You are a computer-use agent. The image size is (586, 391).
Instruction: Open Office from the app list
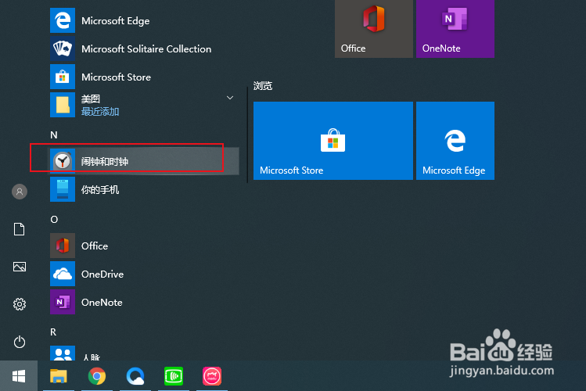click(144, 246)
